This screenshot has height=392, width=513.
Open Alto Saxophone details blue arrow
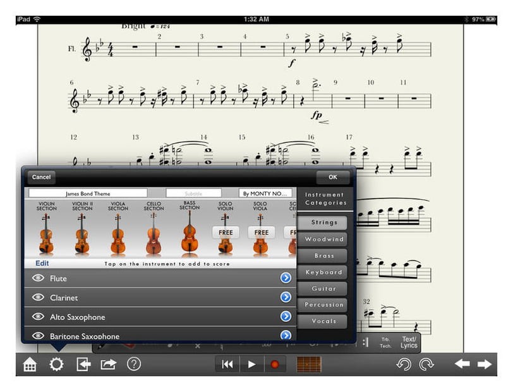coord(286,317)
